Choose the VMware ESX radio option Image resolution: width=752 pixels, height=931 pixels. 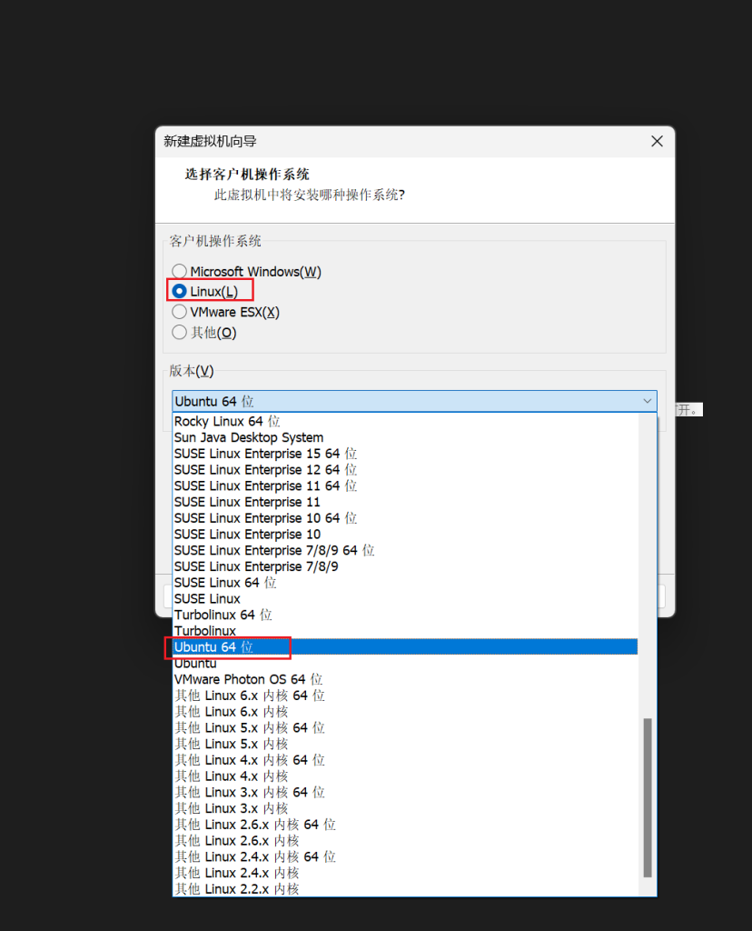click(x=180, y=312)
